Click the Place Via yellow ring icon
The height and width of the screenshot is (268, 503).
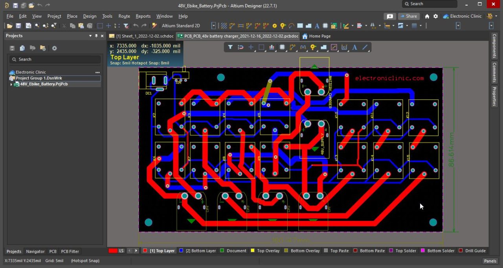[275, 26]
